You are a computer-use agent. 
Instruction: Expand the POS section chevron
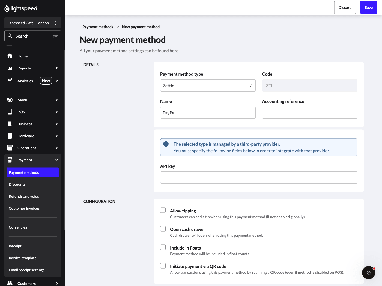click(x=57, y=112)
